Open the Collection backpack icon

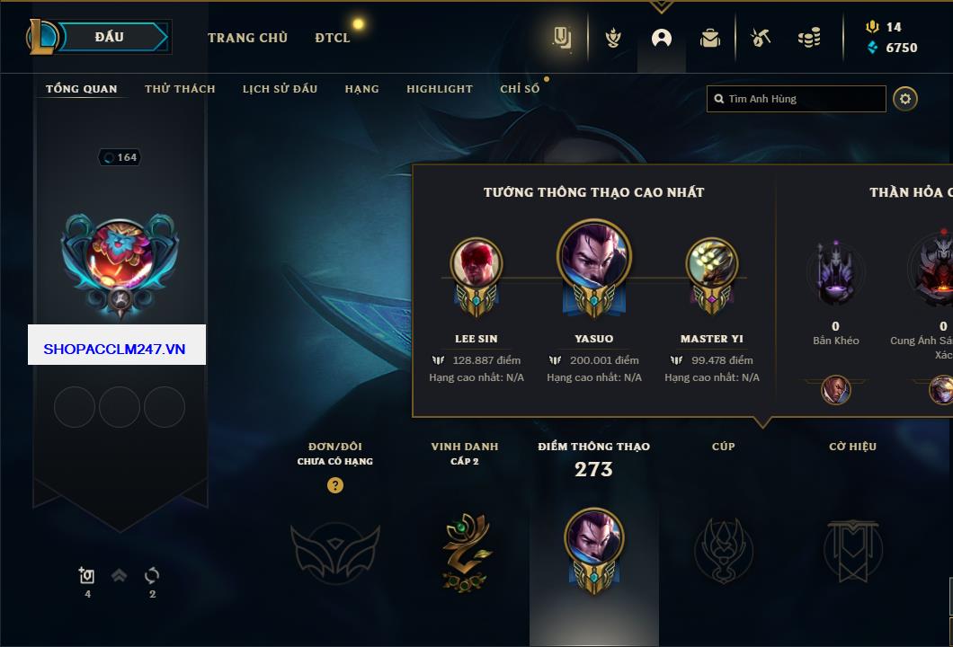pos(710,39)
